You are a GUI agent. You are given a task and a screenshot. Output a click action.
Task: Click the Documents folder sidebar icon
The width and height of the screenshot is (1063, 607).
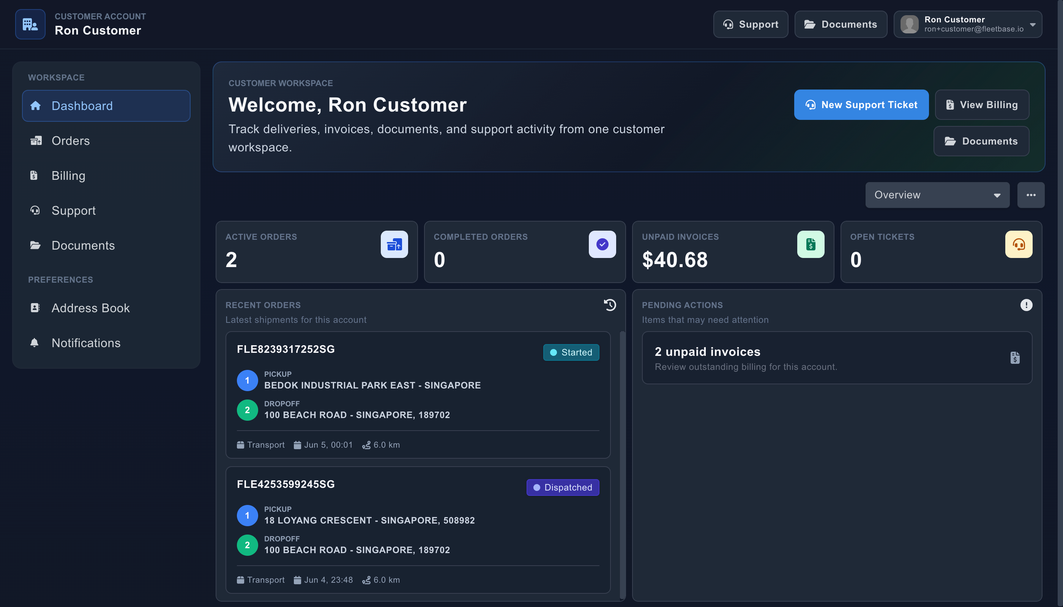pos(35,245)
